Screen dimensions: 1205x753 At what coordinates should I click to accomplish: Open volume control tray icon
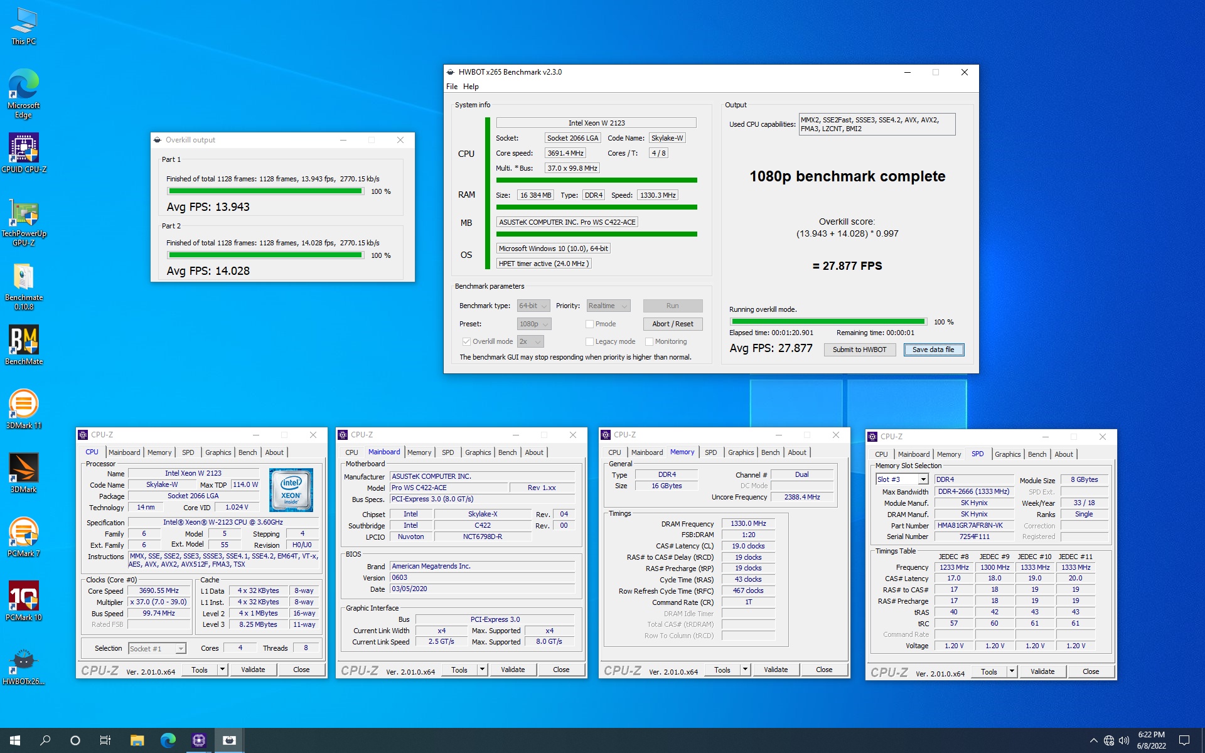1124,740
